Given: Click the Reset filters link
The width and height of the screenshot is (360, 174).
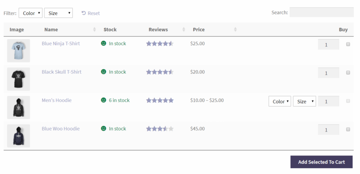Looking at the screenshot, I should click(x=91, y=13).
